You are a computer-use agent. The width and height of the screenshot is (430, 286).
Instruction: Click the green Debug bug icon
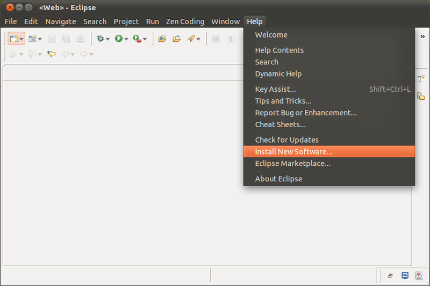(101, 39)
